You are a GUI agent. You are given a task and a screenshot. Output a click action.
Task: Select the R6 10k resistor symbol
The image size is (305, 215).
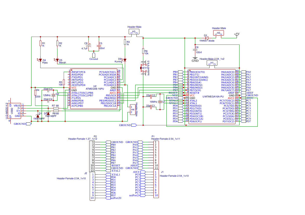(143, 51)
